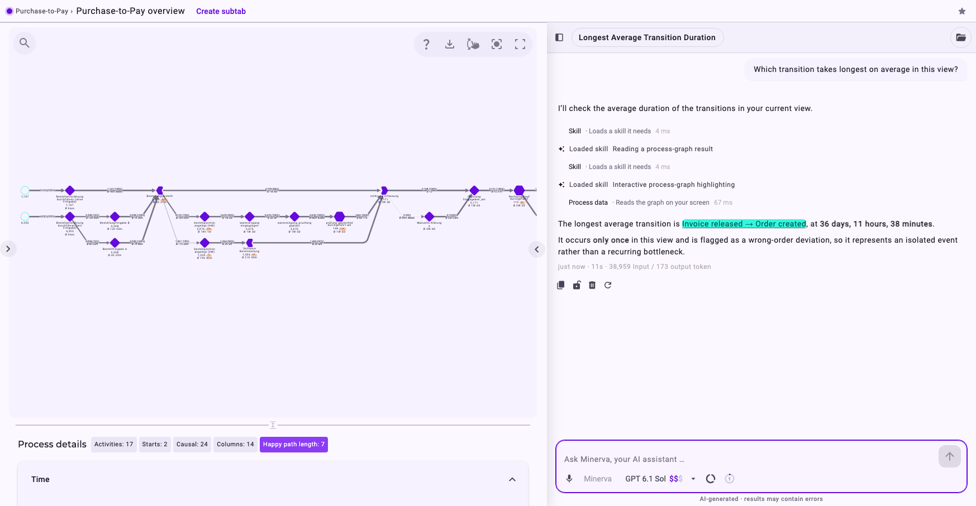Toggle the chat sidebar panel icon
The image size is (976, 506).
coord(559,37)
